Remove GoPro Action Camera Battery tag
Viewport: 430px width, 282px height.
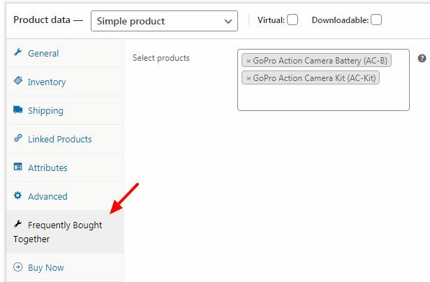pos(249,61)
